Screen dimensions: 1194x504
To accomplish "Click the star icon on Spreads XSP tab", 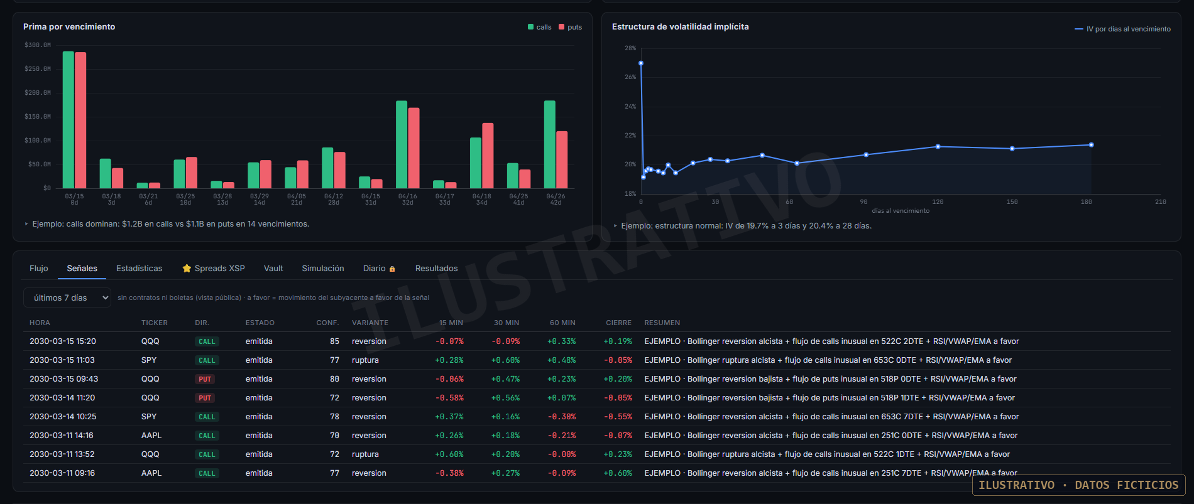I will [187, 269].
